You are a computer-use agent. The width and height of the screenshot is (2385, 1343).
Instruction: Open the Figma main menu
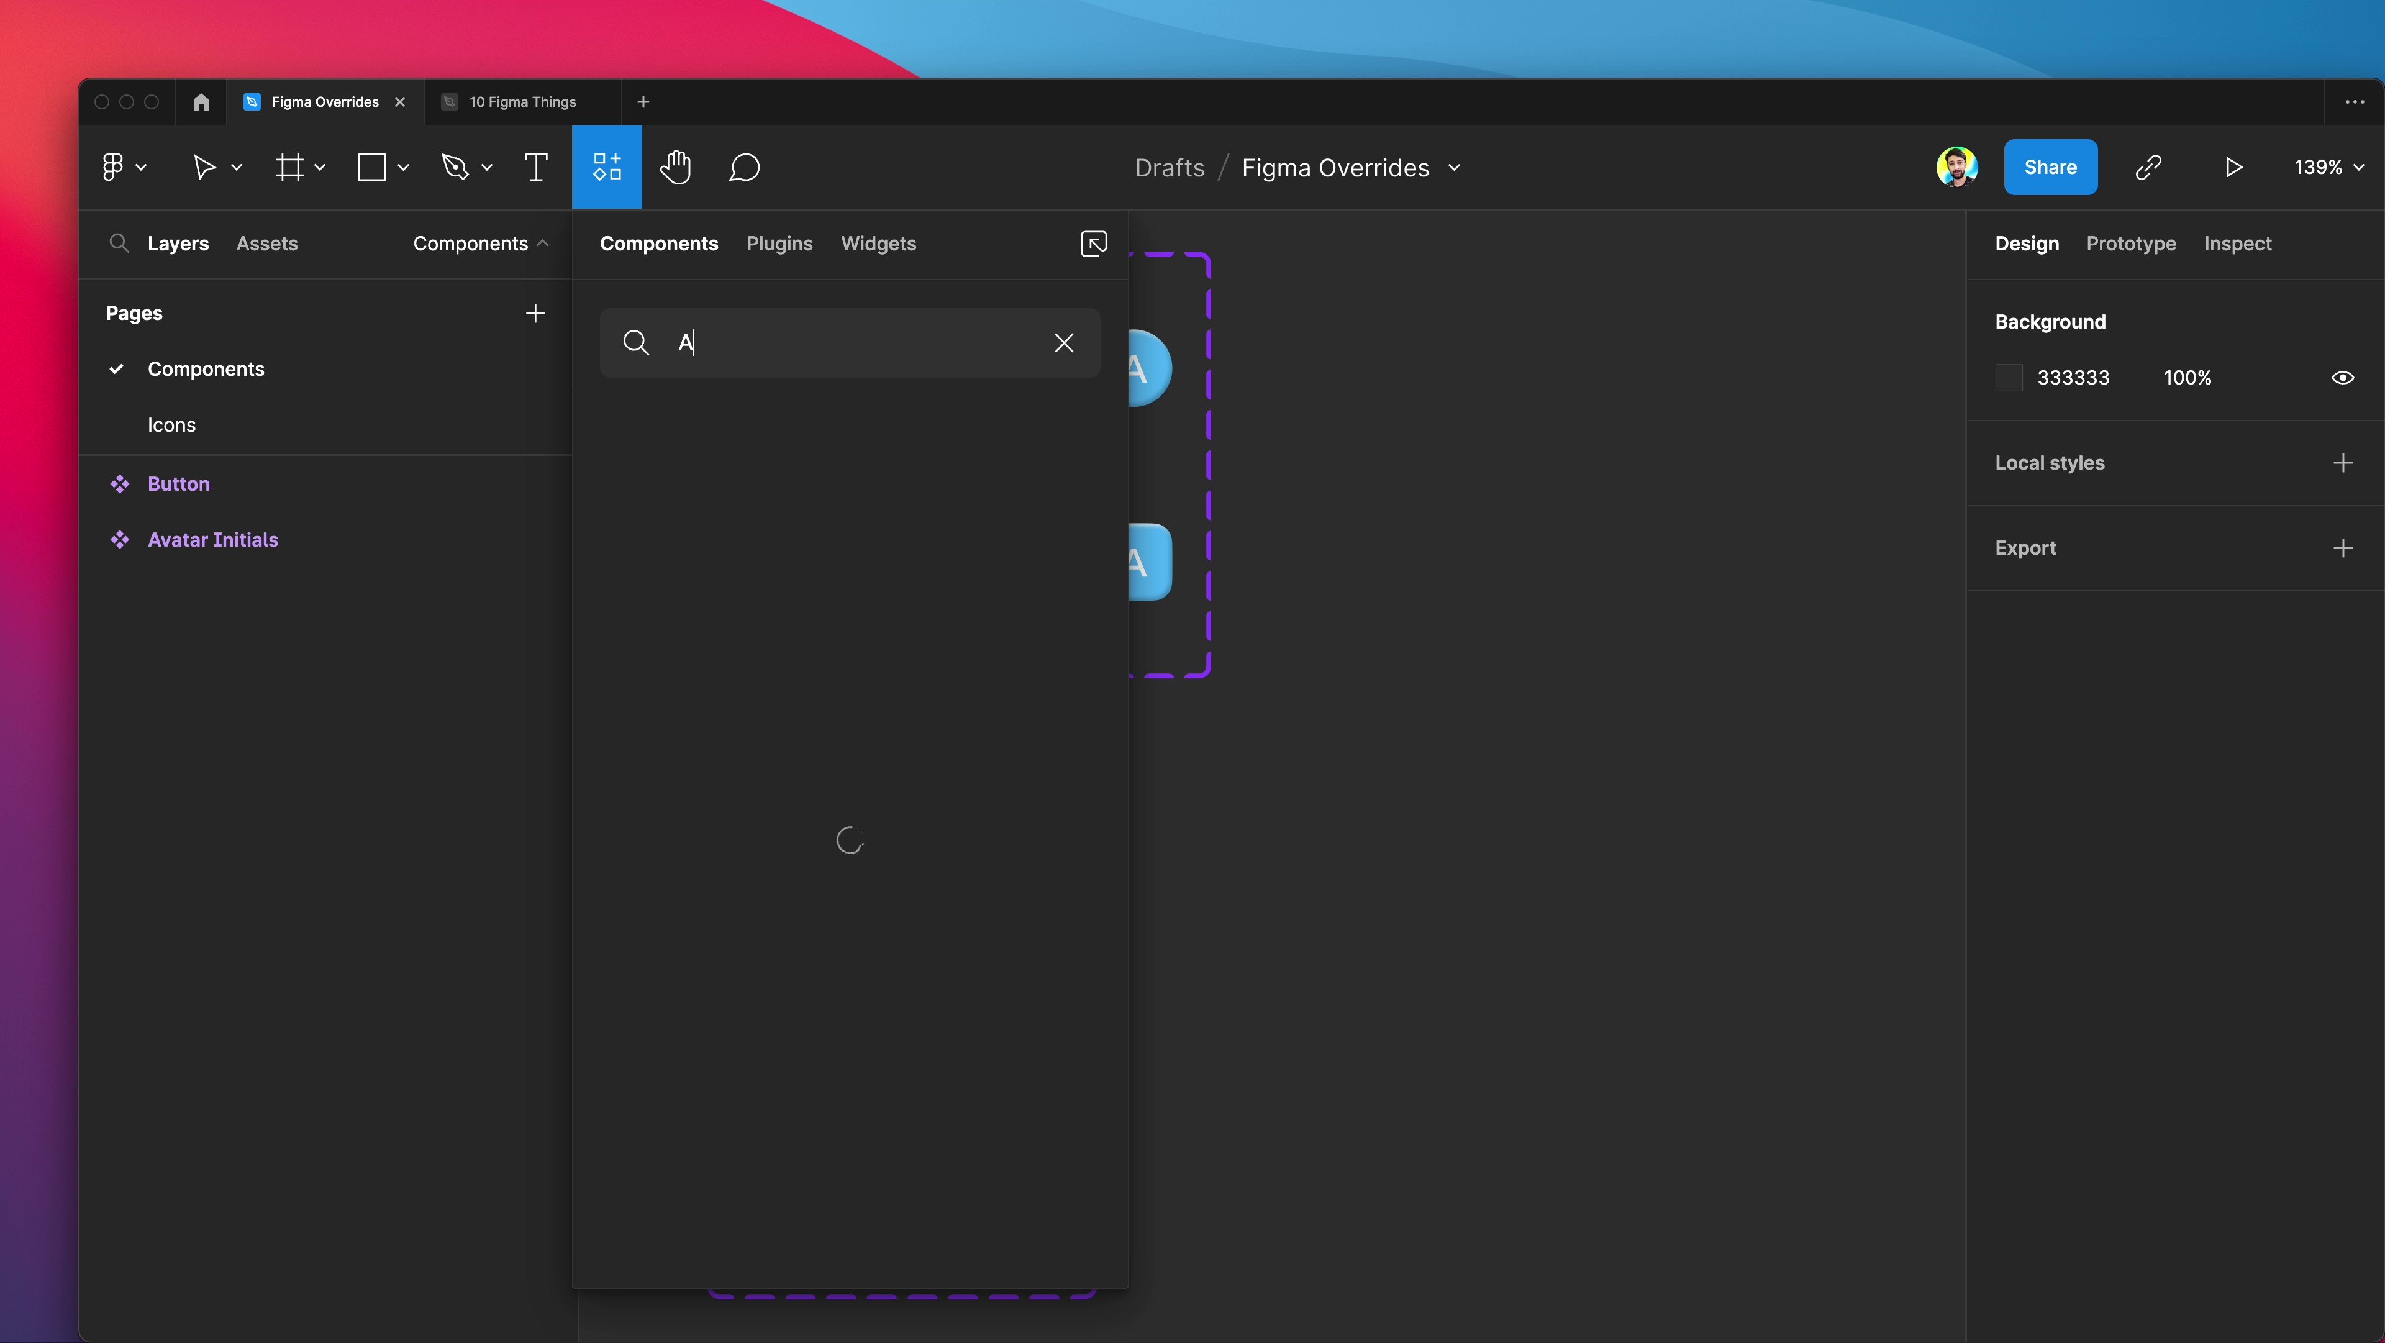[121, 168]
